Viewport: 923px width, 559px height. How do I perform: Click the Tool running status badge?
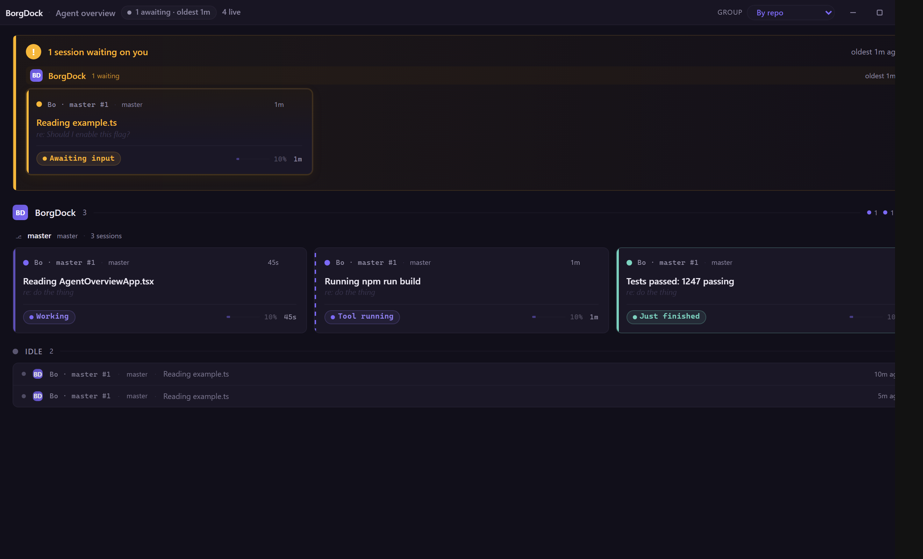[x=362, y=317]
